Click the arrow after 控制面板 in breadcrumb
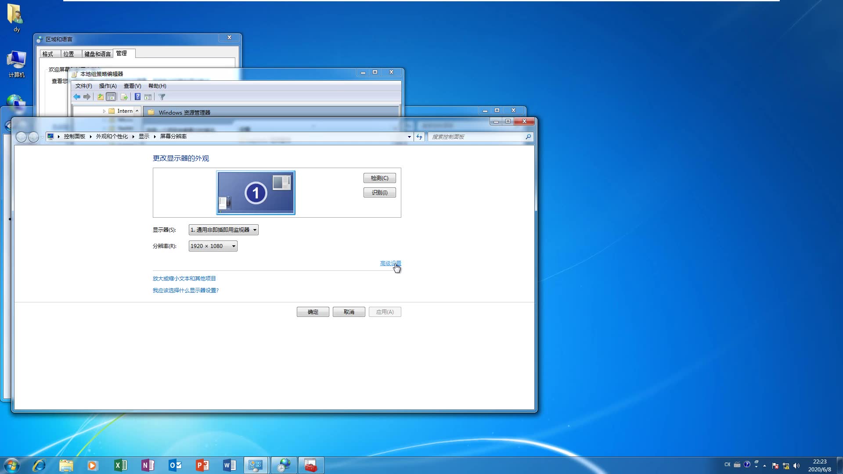Image resolution: width=843 pixels, height=474 pixels. (90, 137)
